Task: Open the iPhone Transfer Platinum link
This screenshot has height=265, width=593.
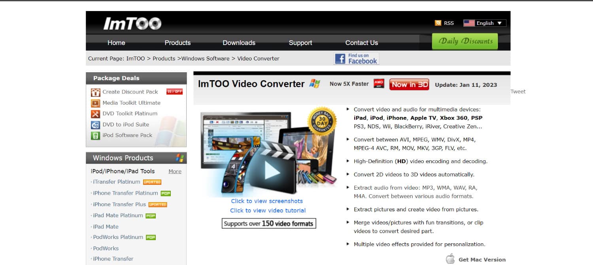Action: [125, 193]
